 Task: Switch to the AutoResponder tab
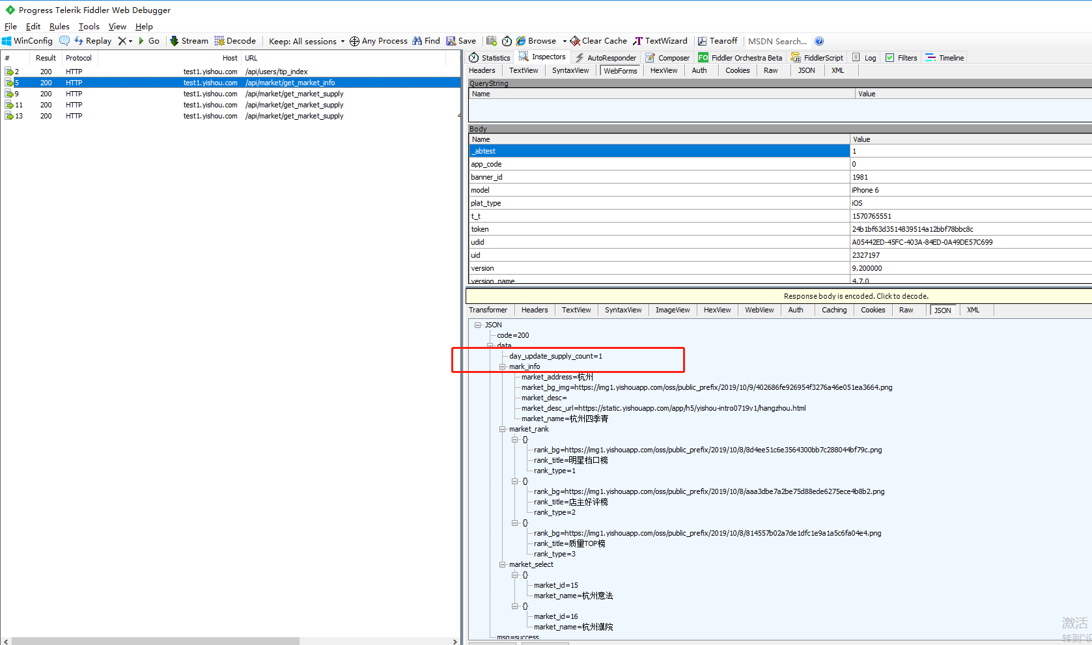(x=606, y=58)
